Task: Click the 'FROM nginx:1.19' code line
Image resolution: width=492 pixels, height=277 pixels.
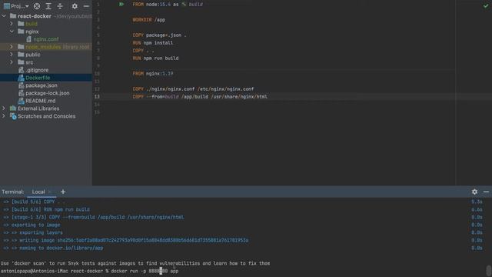Action: point(153,74)
